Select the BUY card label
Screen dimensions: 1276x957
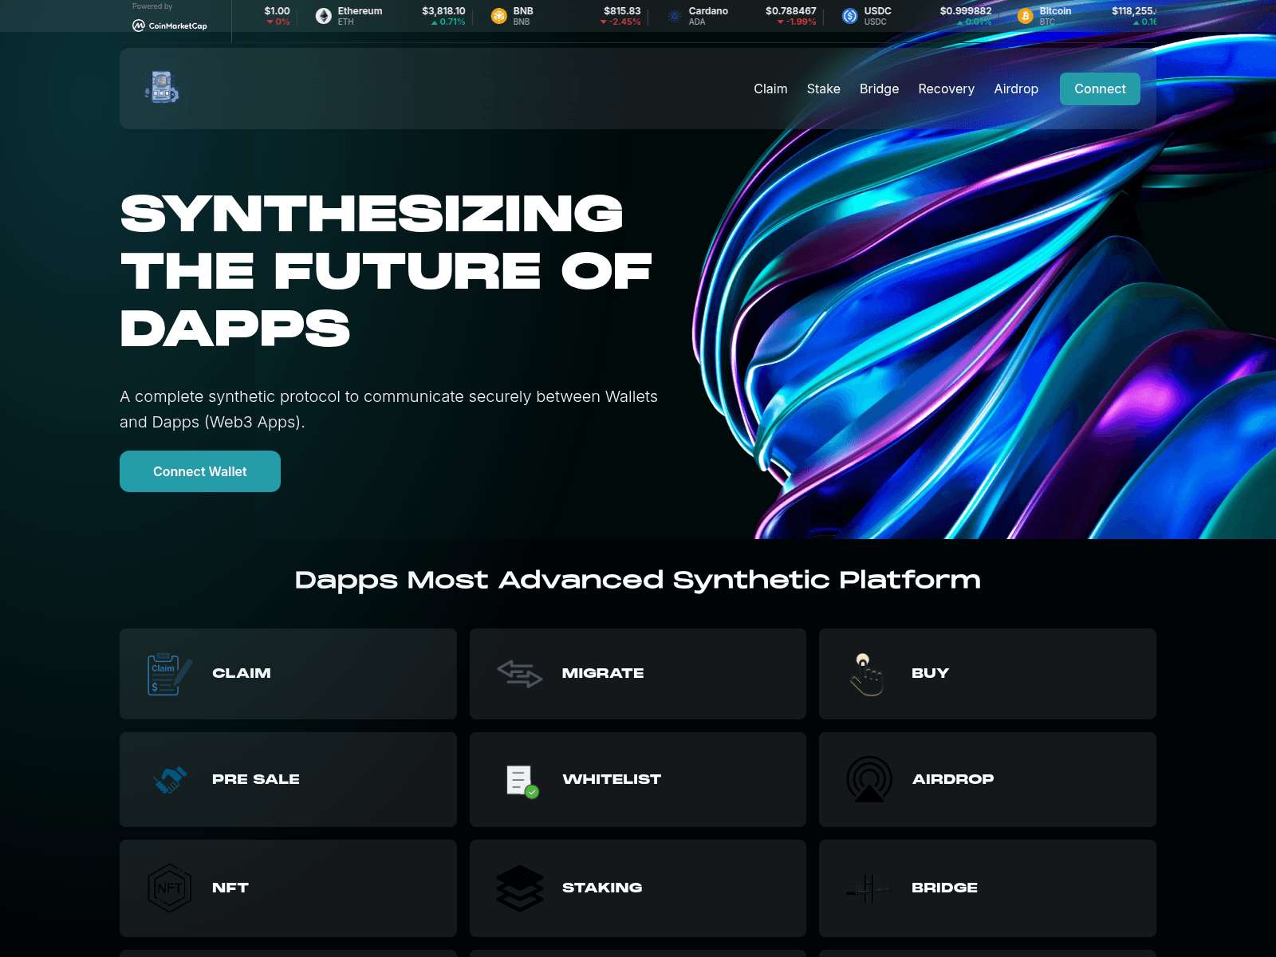[930, 673]
